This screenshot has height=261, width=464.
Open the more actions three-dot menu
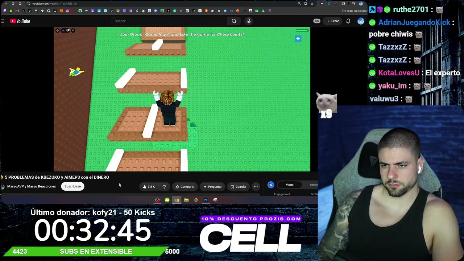(x=256, y=187)
